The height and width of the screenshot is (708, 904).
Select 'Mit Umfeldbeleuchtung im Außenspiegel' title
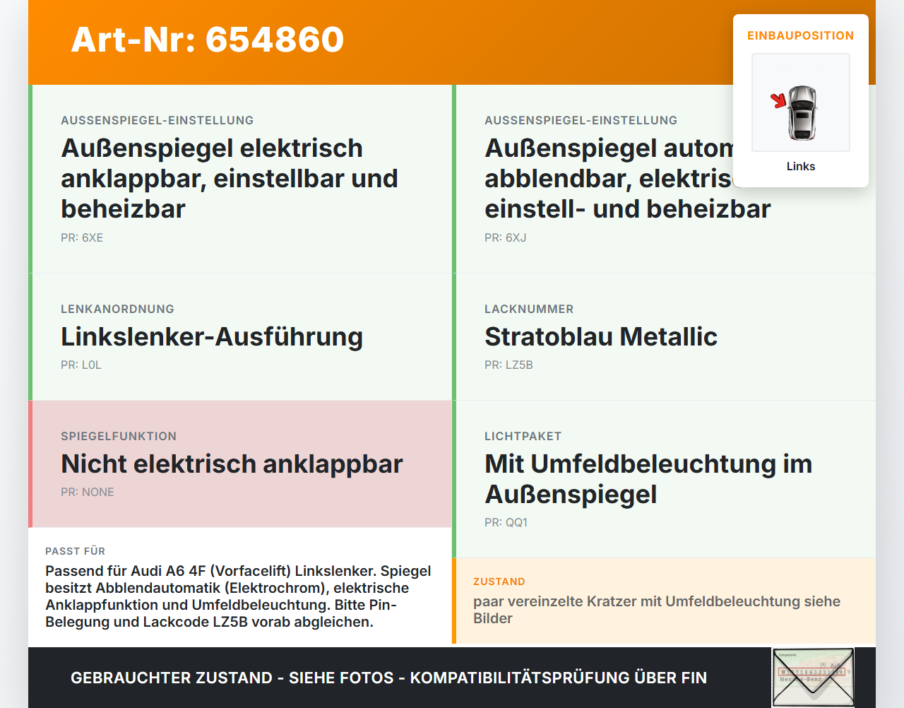pos(648,479)
